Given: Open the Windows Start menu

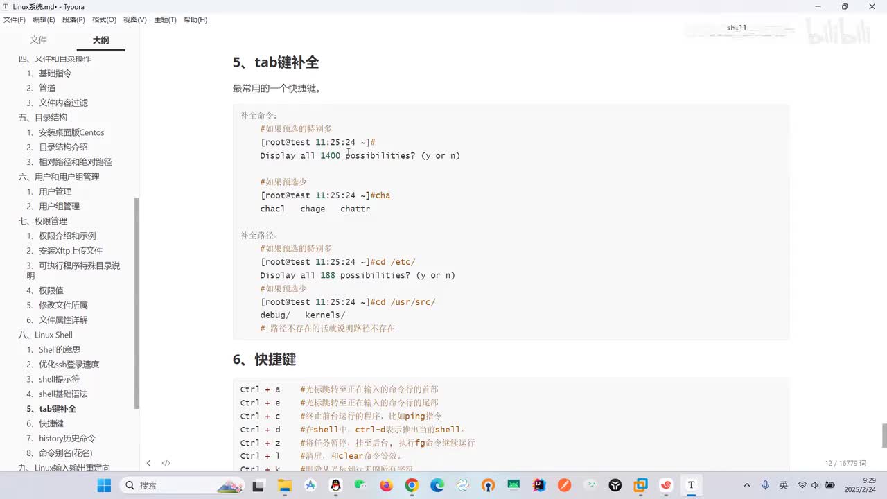Looking at the screenshot, I should point(104,485).
